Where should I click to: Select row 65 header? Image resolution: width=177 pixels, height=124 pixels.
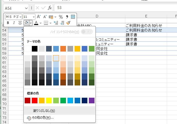coord(4,81)
